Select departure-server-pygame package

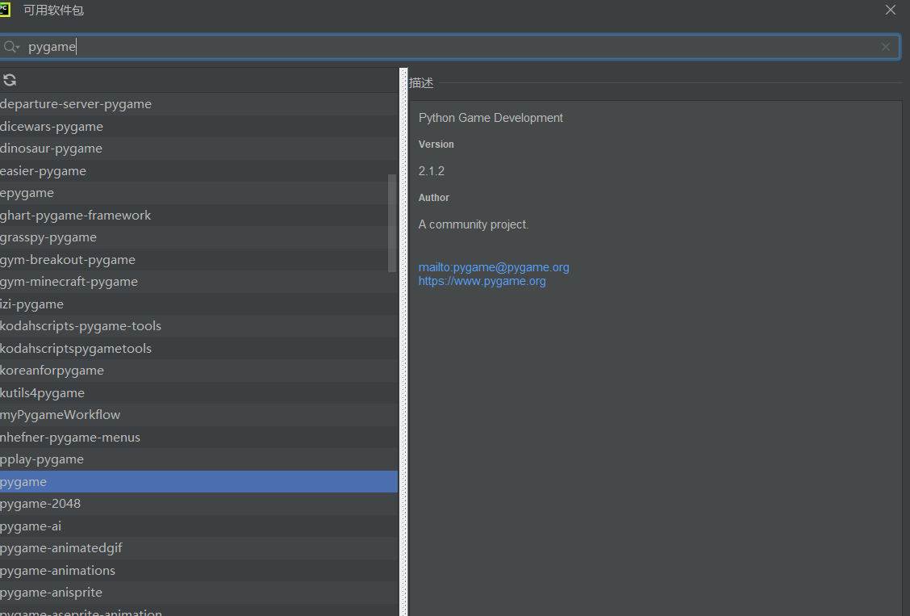(199, 104)
